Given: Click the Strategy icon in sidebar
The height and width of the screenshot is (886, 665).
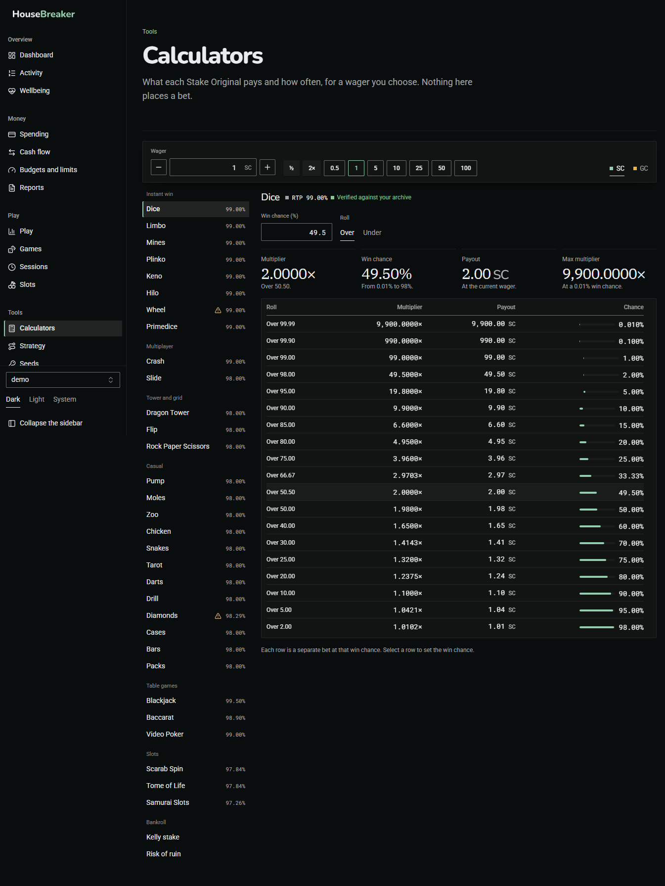Looking at the screenshot, I should point(12,346).
